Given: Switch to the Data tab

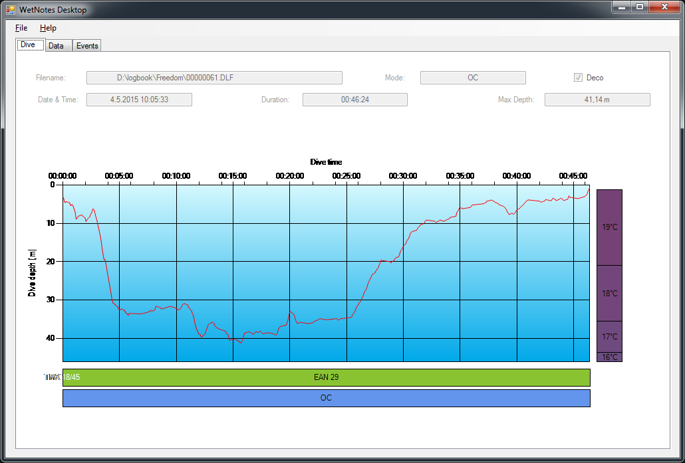Looking at the screenshot, I should point(57,46).
